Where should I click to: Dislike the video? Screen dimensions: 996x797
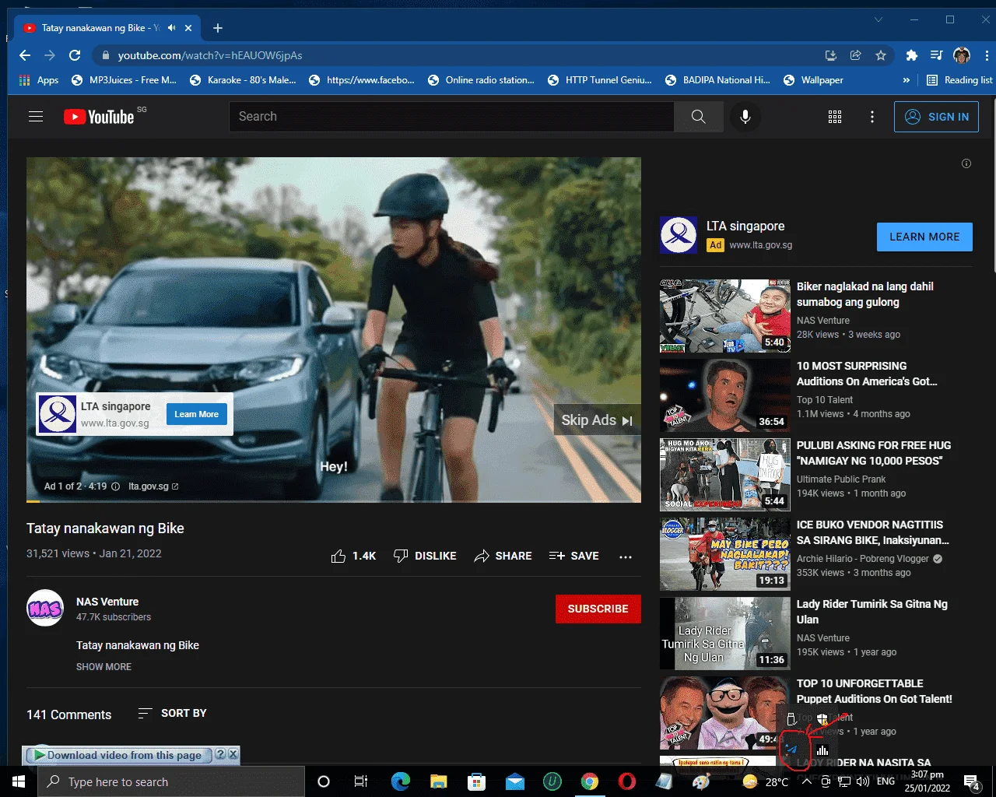(425, 556)
